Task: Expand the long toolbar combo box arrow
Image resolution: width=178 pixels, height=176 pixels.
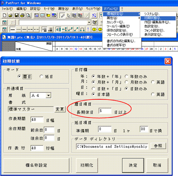Action: (89, 23)
